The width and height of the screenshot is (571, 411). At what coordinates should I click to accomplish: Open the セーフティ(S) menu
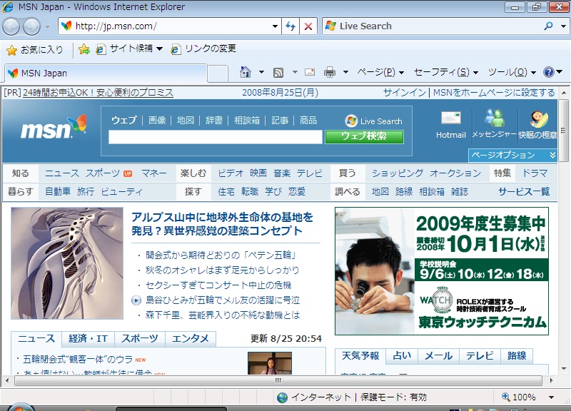click(x=445, y=73)
